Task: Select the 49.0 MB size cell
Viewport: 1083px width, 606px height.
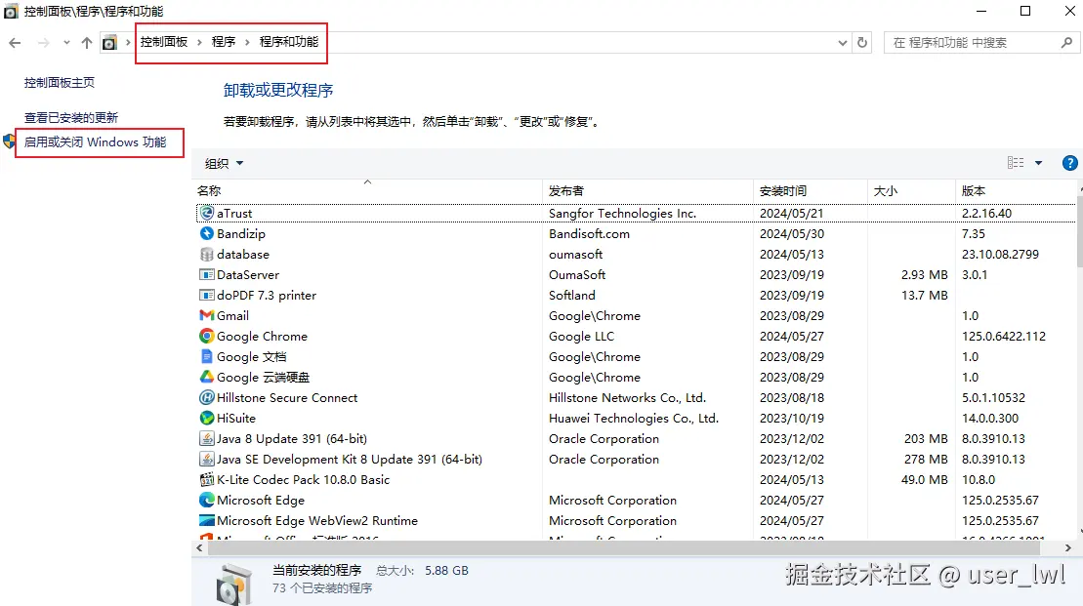Action: pos(924,480)
